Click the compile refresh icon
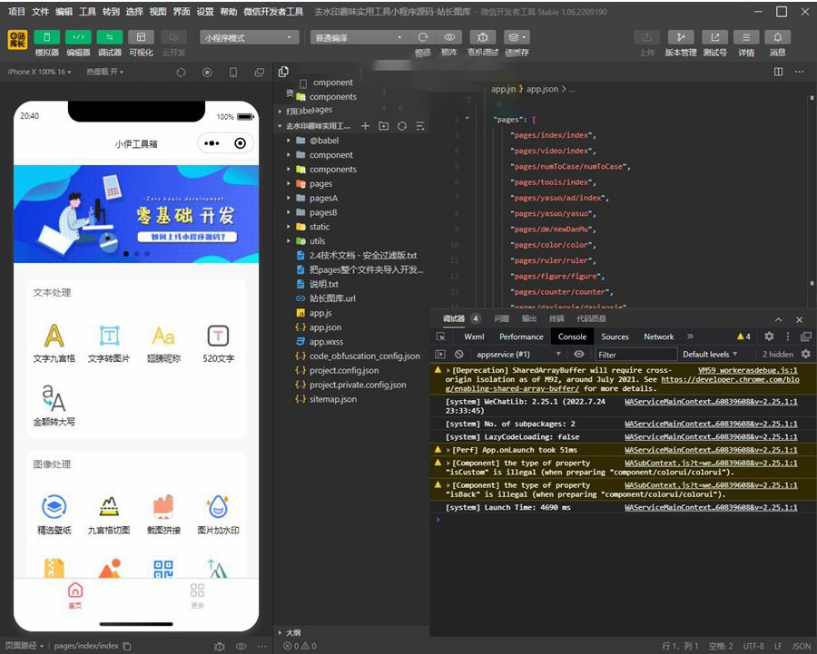817x654 pixels. click(x=422, y=37)
